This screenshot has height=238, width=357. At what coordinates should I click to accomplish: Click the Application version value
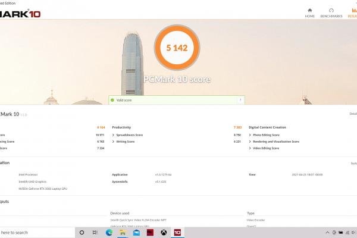point(163,175)
